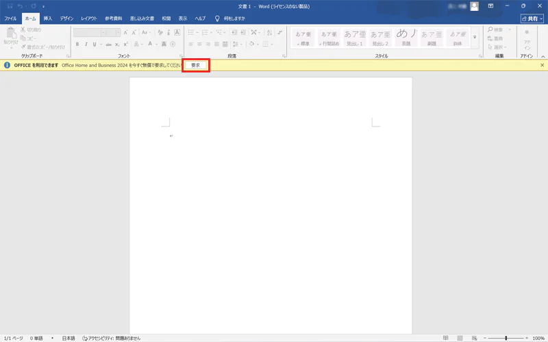
Task: Select the 見出し 2 style
Action: (x=380, y=38)
